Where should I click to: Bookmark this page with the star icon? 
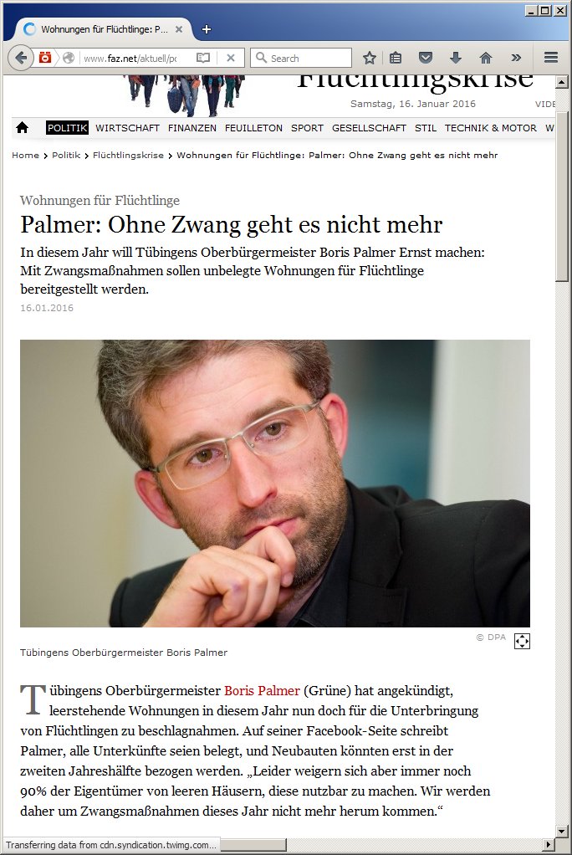(x=370, y=58)
